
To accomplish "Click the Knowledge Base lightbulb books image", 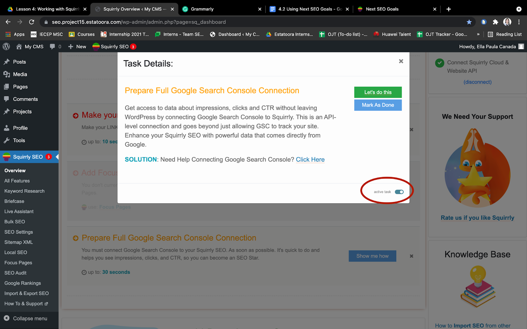I will point(478,287).
